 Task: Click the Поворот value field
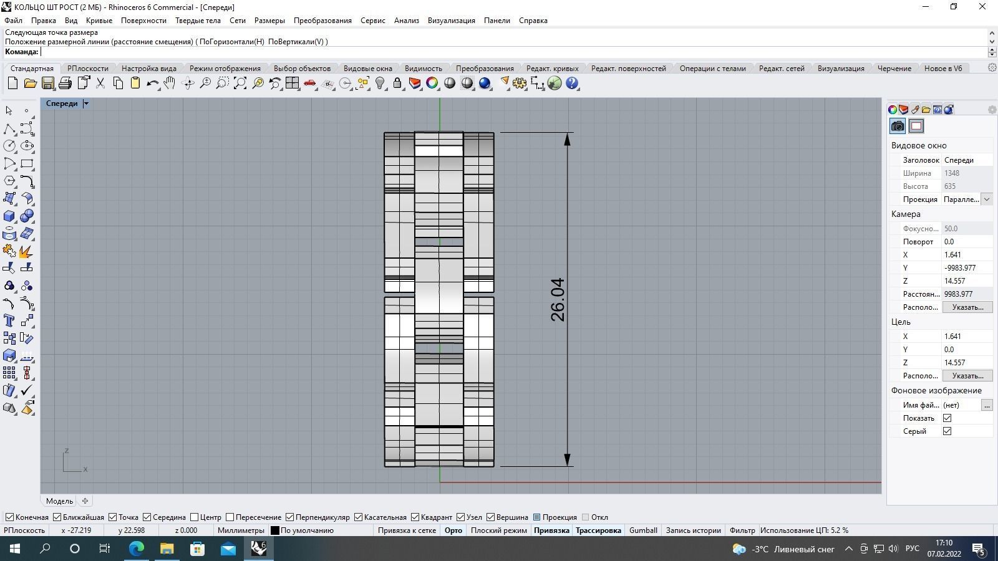[x=967, y=242]
